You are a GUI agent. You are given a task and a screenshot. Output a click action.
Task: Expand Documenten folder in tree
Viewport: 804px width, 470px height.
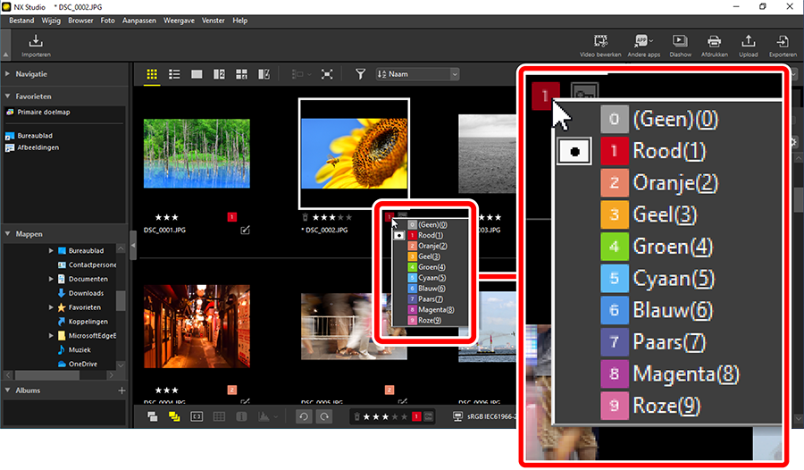[51, 279]
